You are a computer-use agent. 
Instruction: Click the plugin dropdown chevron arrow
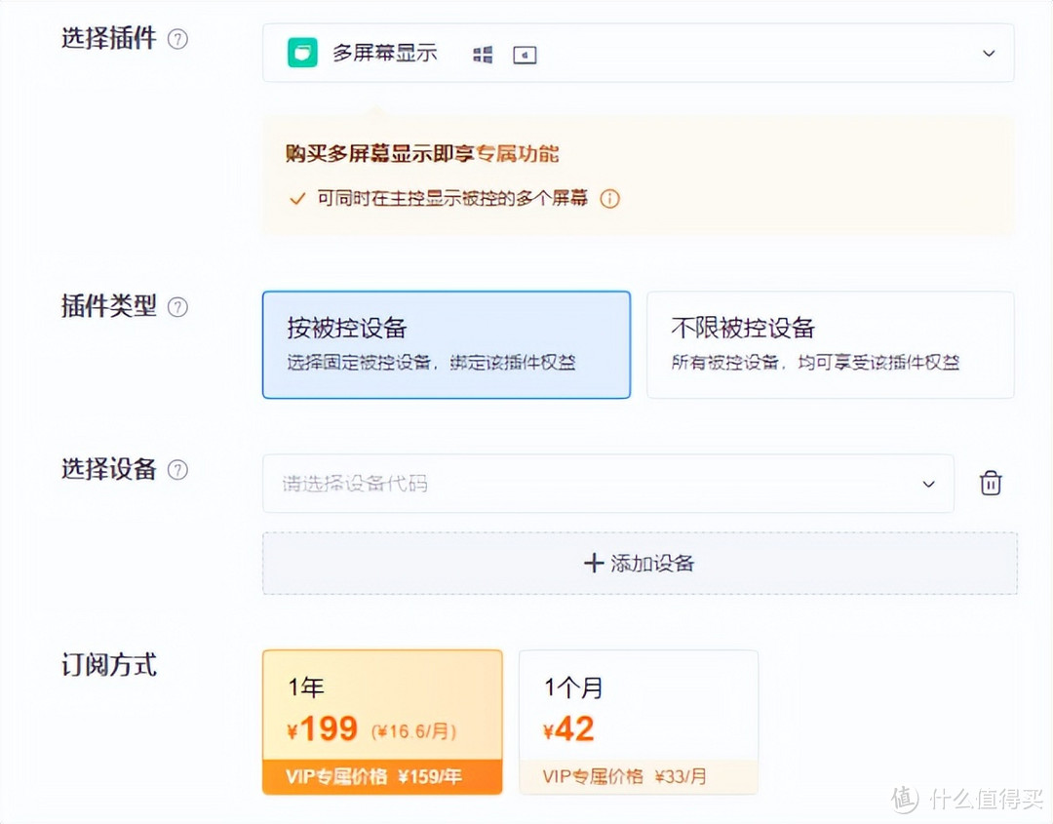[989, 53]
